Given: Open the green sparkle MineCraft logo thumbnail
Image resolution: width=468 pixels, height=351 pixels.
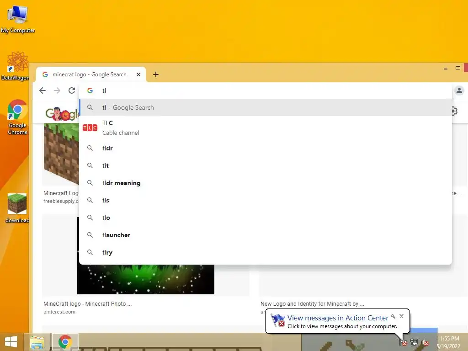Looking at the screenshot, I should point(146,279).
